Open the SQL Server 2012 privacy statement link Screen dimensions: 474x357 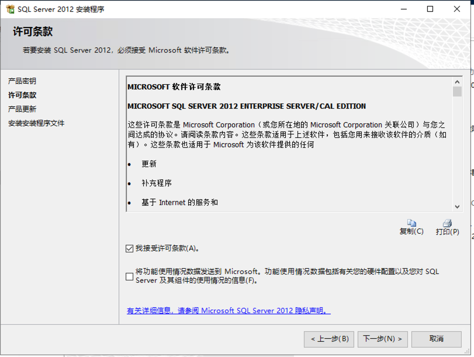tap(229, 311)
